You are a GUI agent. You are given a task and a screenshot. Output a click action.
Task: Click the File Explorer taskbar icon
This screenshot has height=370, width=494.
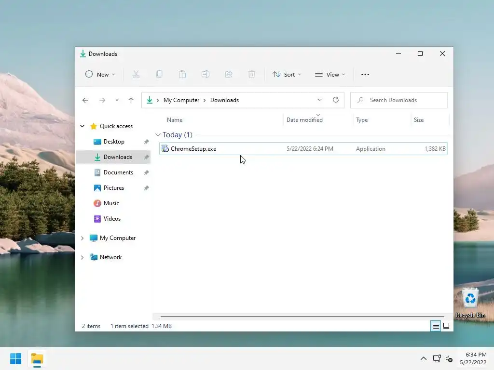tap(37, 358)
